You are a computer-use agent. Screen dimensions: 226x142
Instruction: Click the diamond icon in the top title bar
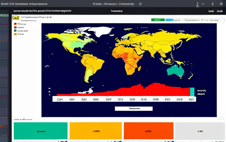[x=140, y=4]
